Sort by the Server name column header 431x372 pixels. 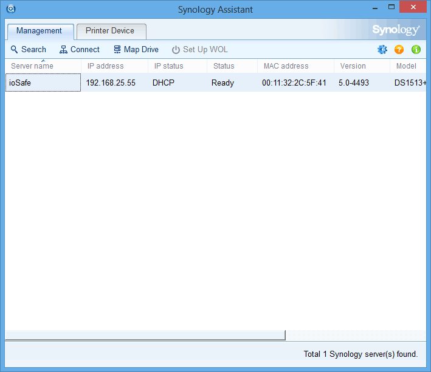pyautogui.click(x=43, y=66)
